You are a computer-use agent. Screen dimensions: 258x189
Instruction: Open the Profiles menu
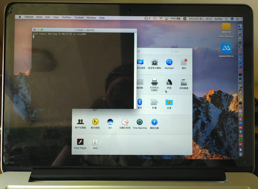67,17
